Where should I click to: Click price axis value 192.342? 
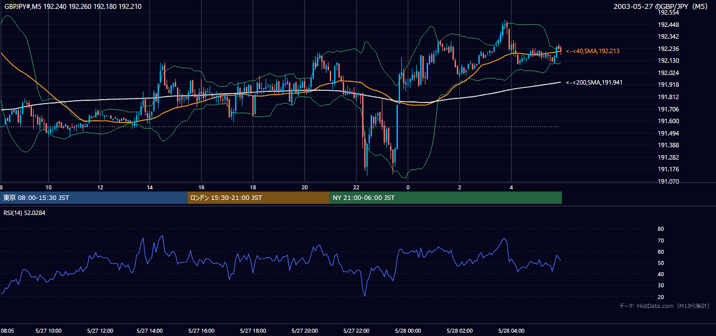(x=669, y=36)
